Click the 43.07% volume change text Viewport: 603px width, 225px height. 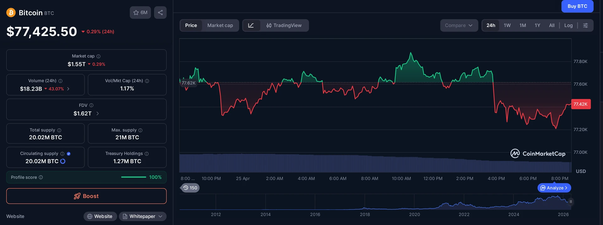[x=56, y=89]
